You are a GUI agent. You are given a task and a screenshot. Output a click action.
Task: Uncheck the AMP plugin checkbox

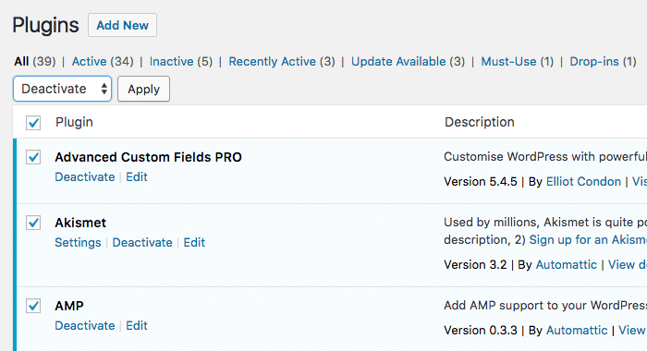coord(33,306)
